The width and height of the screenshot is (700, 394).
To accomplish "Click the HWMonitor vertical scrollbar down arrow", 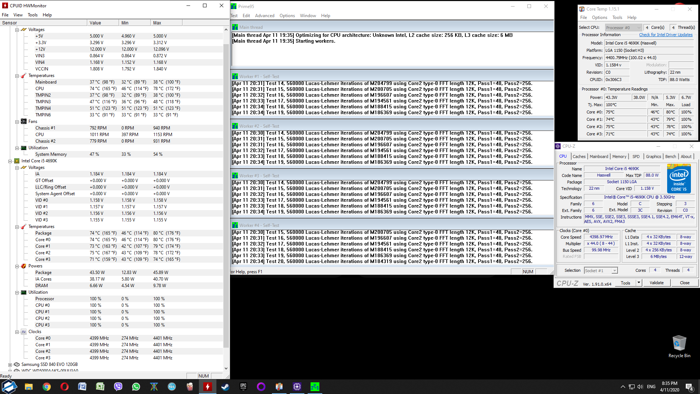I will tap(226, 368).
